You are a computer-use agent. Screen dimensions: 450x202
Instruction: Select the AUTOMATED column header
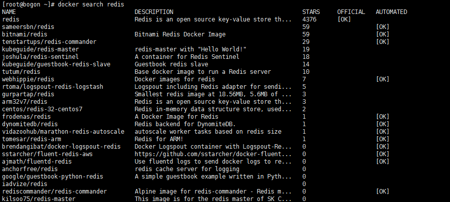click(391, 12)
